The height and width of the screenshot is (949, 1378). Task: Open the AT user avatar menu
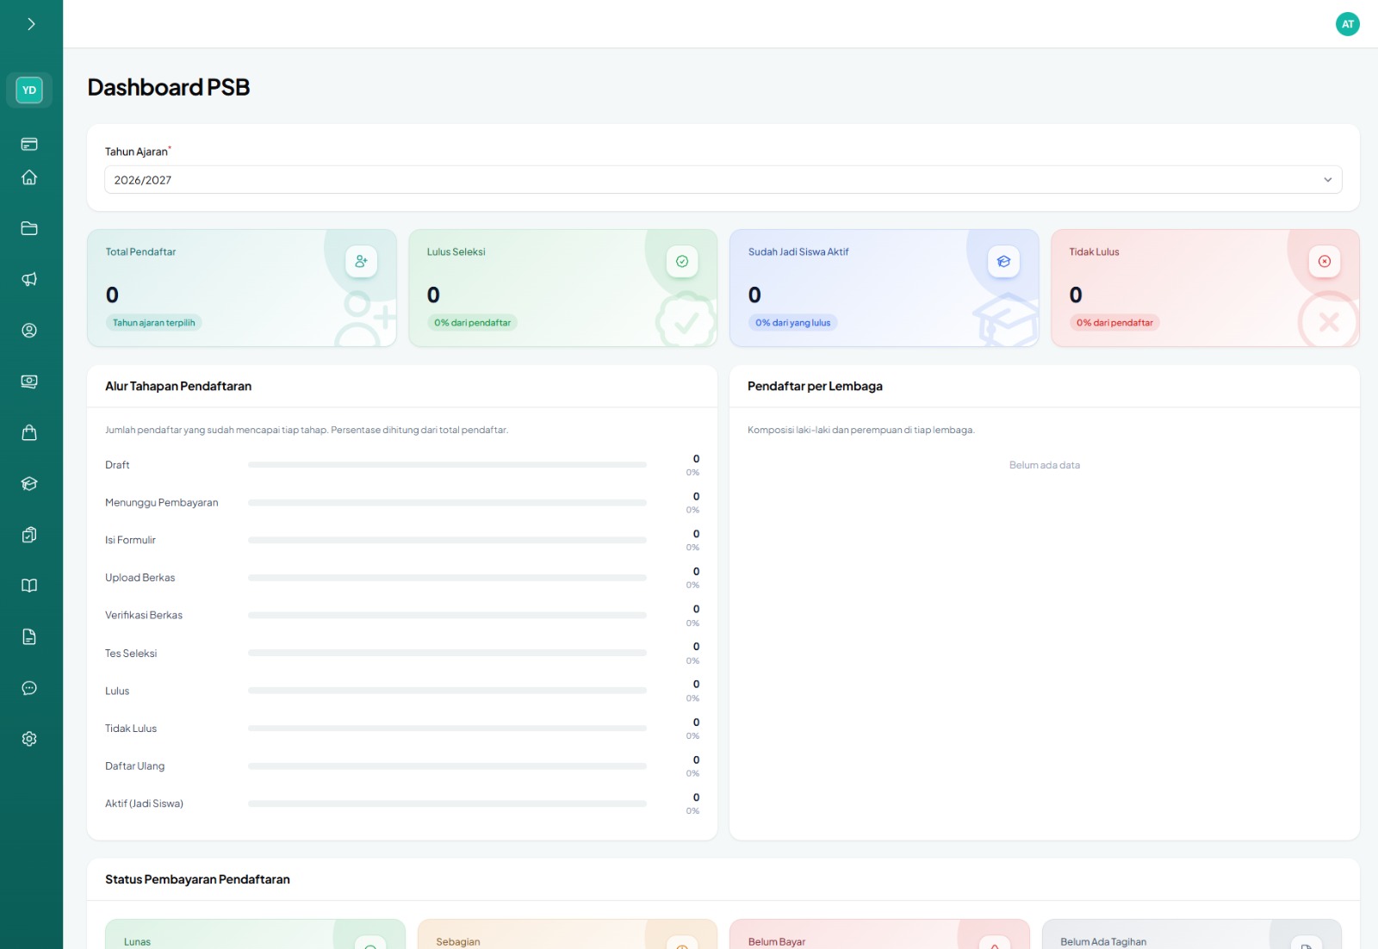pos(1348,24)
